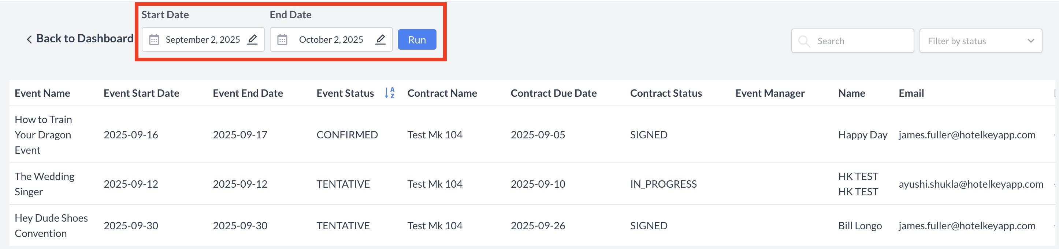Click the Start Date pencil edit icon
The image size is (1059, 249).
tap(252, 39)
